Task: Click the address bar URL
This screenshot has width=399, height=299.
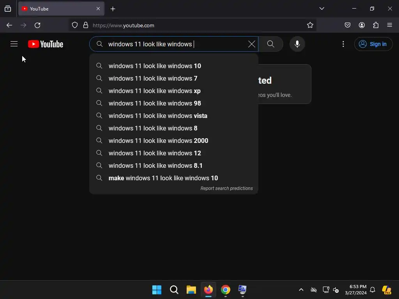Action: point(124,25)
